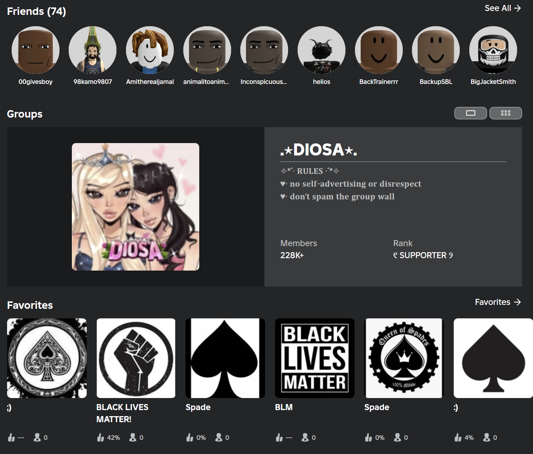Open the DIOSA group title
The height and width of the screenshot is (454, 533).
tap(319, 150)
